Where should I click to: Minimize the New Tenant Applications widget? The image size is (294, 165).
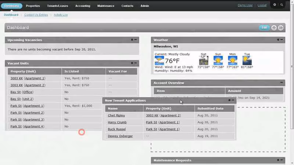pyautogui.click(x=233, y=100)
